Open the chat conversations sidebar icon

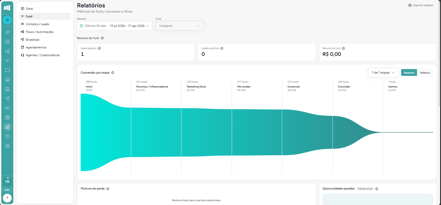click(x=7, y=70)
